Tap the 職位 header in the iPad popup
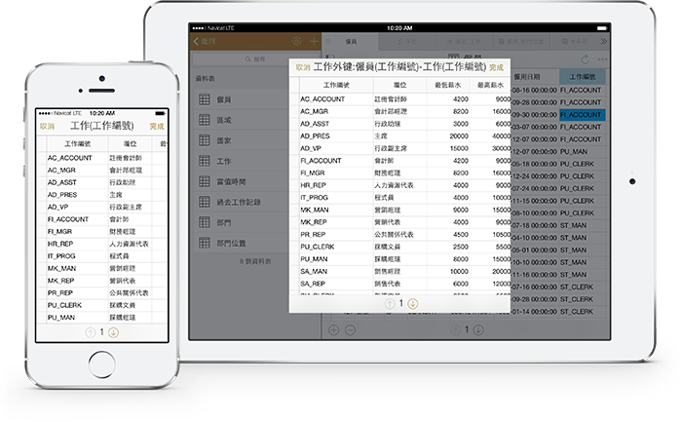 point(399,85)
